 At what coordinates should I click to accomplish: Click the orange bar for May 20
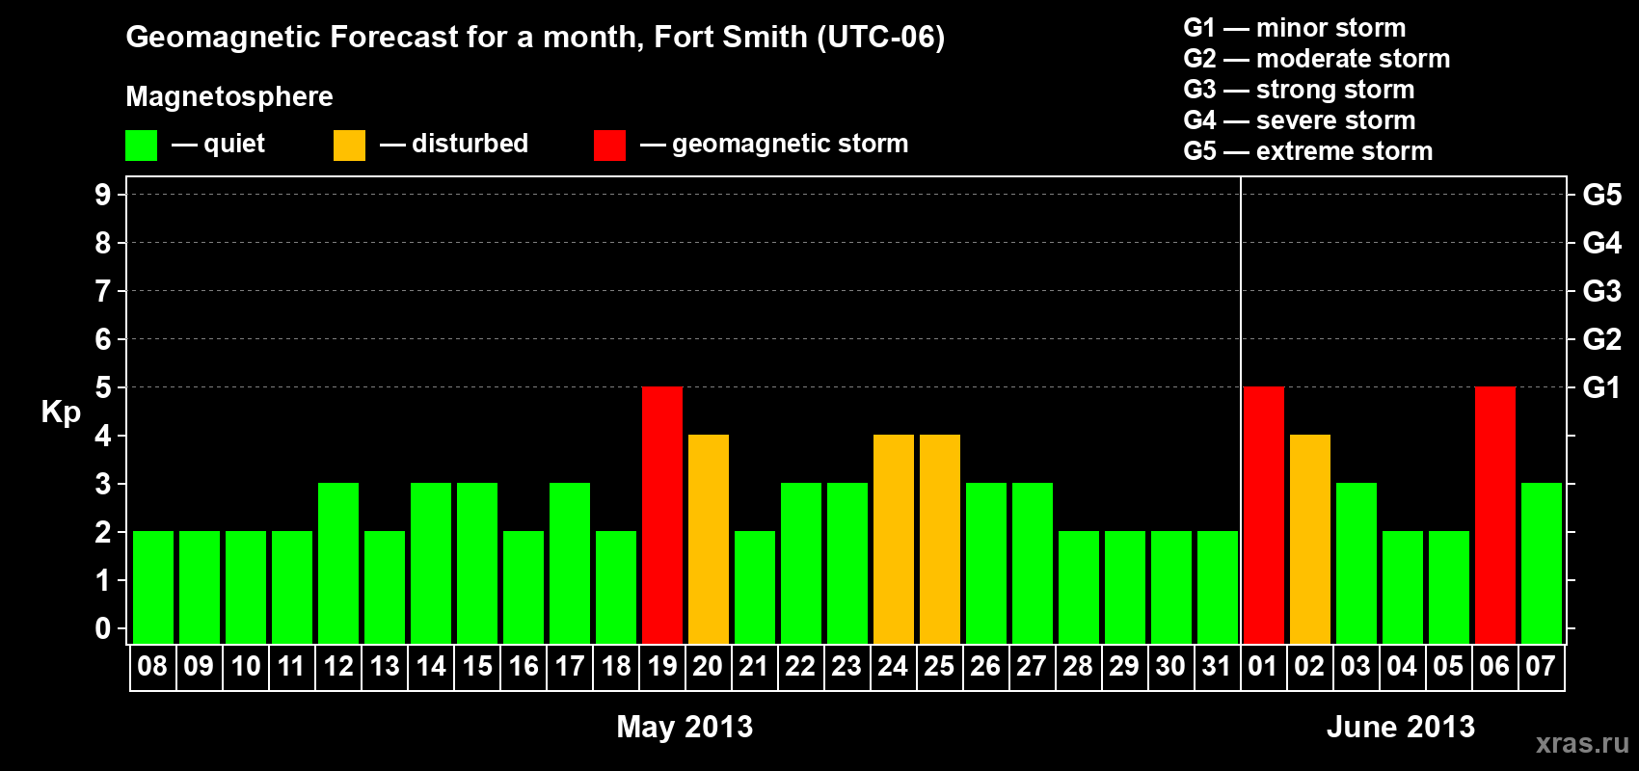coord(709,539)
